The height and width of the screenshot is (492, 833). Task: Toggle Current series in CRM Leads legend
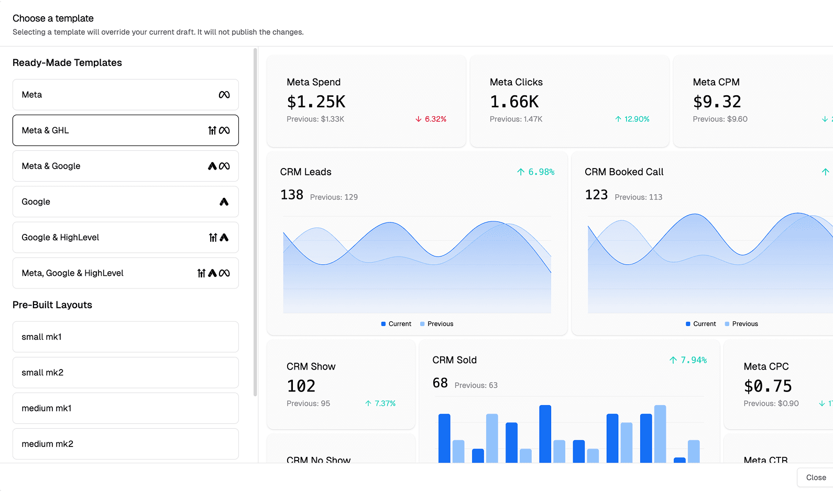396,324
